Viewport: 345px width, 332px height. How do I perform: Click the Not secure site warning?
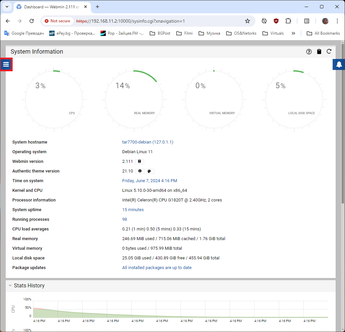click(x=58, y=21)
